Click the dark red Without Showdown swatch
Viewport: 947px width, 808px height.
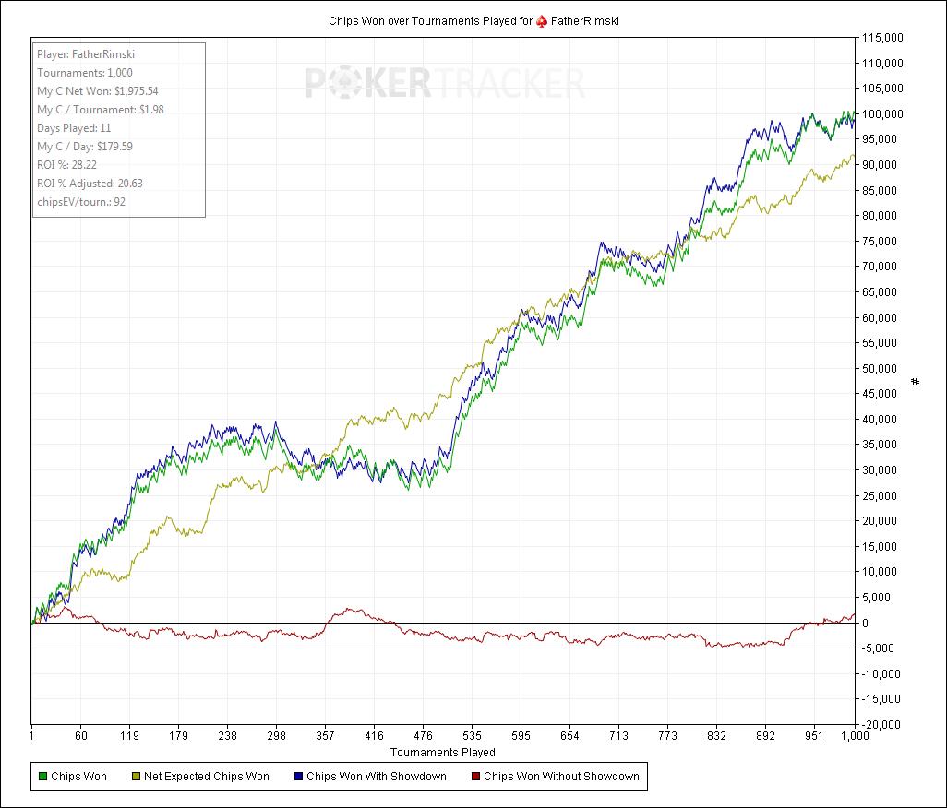[x=474, y=777]
